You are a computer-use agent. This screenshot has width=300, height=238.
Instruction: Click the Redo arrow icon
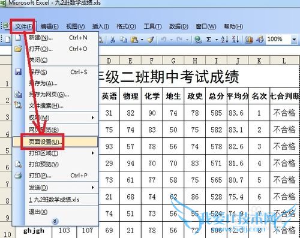coord(179,40)
